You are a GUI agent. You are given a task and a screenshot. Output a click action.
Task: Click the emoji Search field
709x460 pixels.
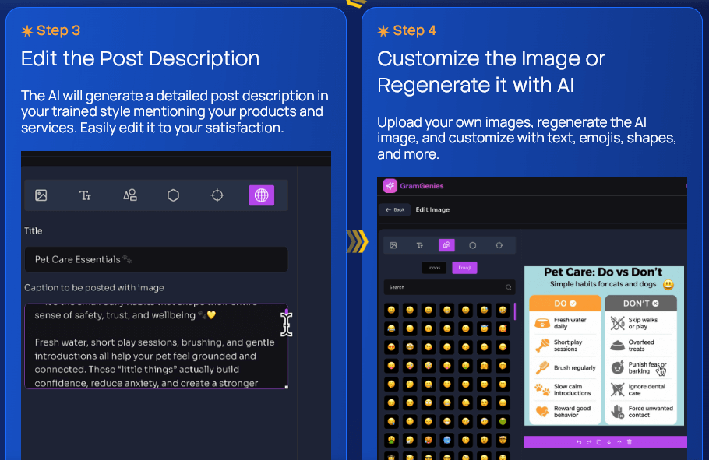tap(444, 287)
